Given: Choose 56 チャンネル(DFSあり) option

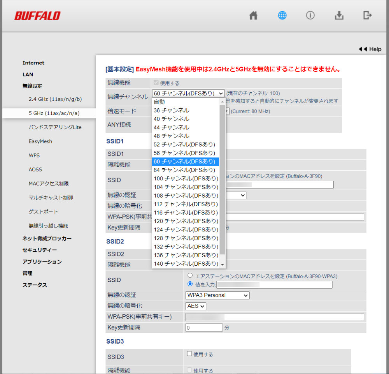Looking at the screenshot, I should 185,153.
